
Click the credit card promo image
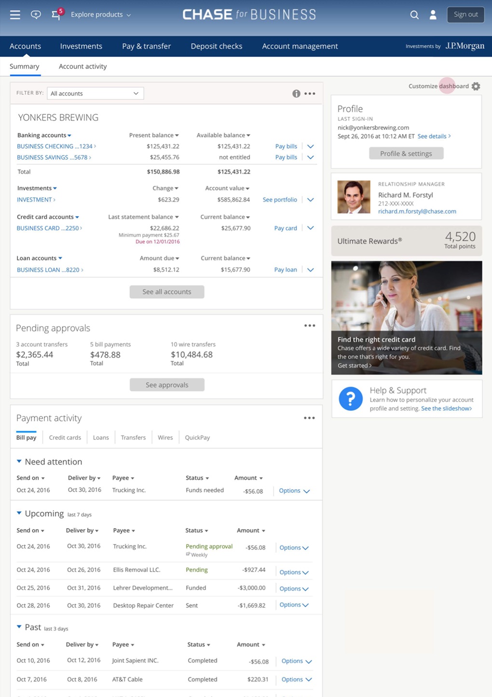(x=407, y=317)
